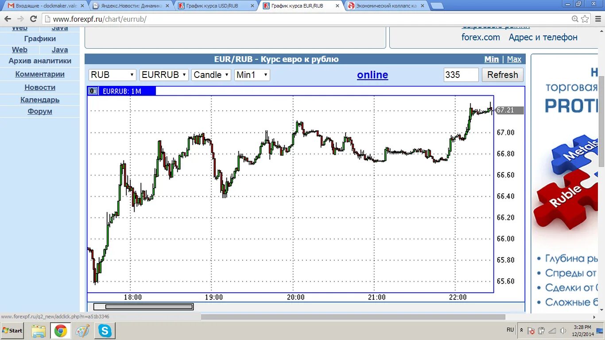Click the EURRUB: 1M chart label
This screenshot has height=340, width=605.
[x=122, y=91]
